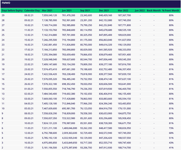Select the Mar 2022 column header
Image resolution: width=181 pixels, height=150 pixels.
(123, 11)
